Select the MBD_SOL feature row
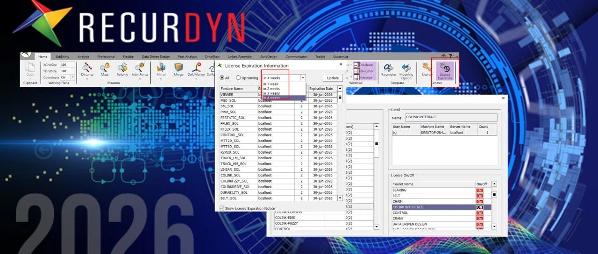Viewport: 598px width, 254px height. click(278, 100)
